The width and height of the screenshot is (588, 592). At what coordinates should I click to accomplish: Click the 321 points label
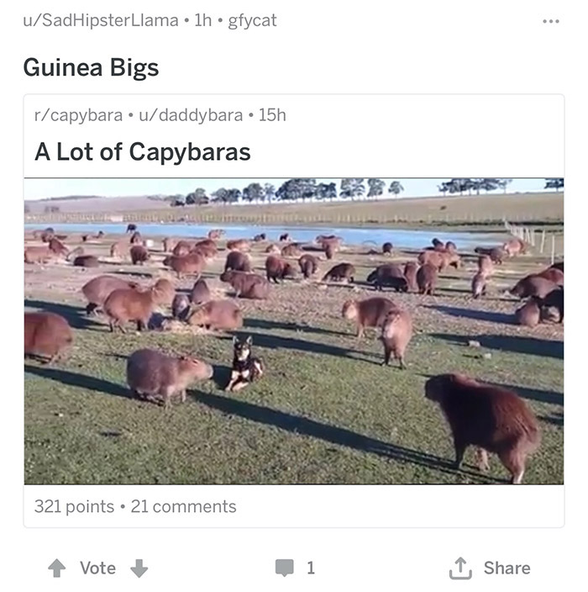click(x=74, y=506)
